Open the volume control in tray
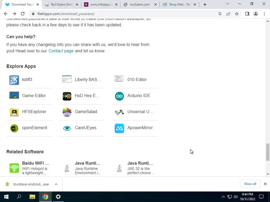 pos(236,197)
